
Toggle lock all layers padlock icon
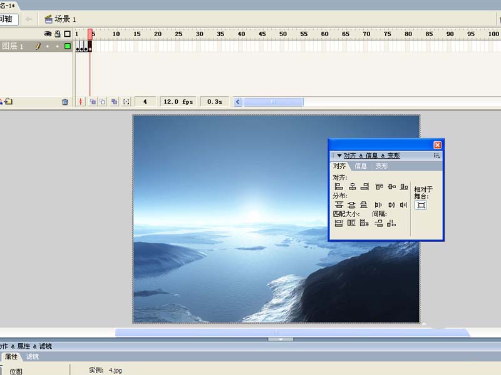click(x=58, y=34)
